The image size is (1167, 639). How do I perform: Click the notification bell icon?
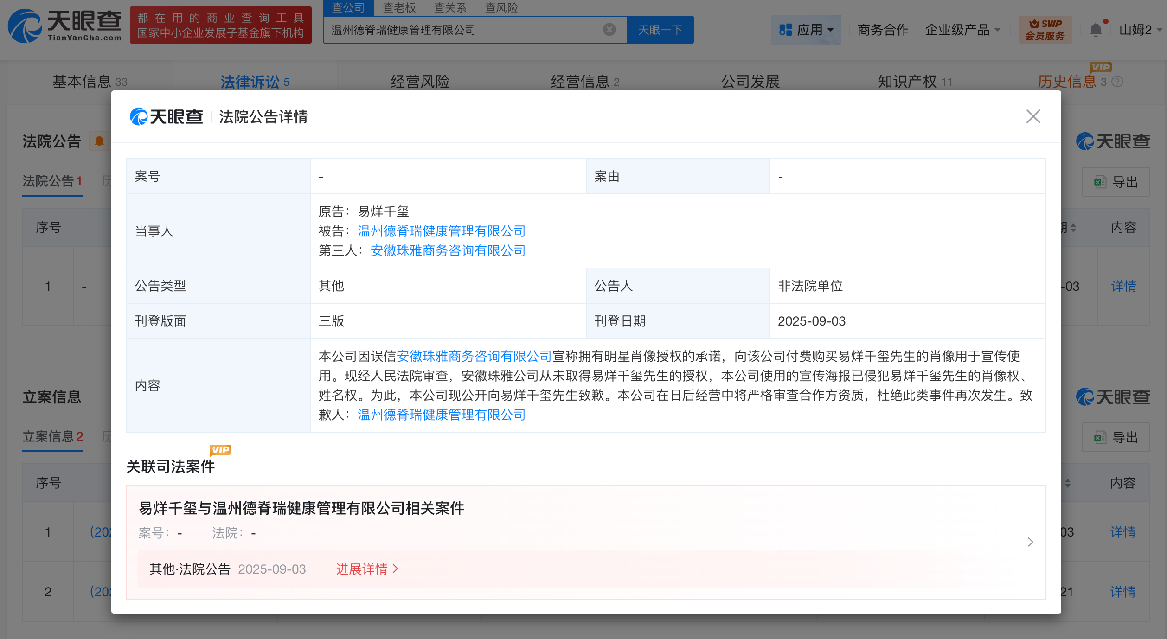coord(1095,30)
